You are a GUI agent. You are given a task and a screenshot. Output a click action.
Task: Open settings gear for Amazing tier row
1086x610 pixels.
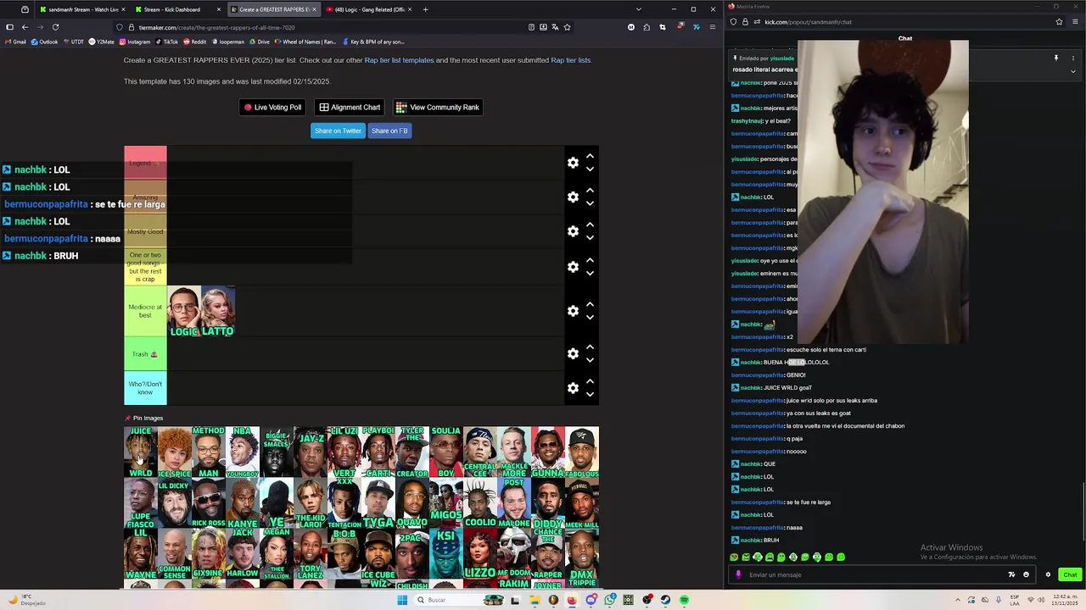click(x=573, y=197)
